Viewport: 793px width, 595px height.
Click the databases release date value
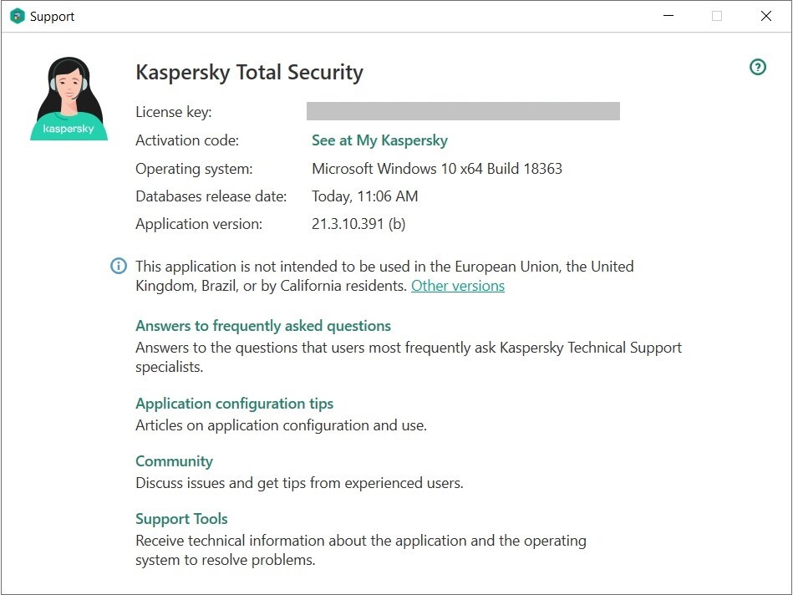[364, 196]
